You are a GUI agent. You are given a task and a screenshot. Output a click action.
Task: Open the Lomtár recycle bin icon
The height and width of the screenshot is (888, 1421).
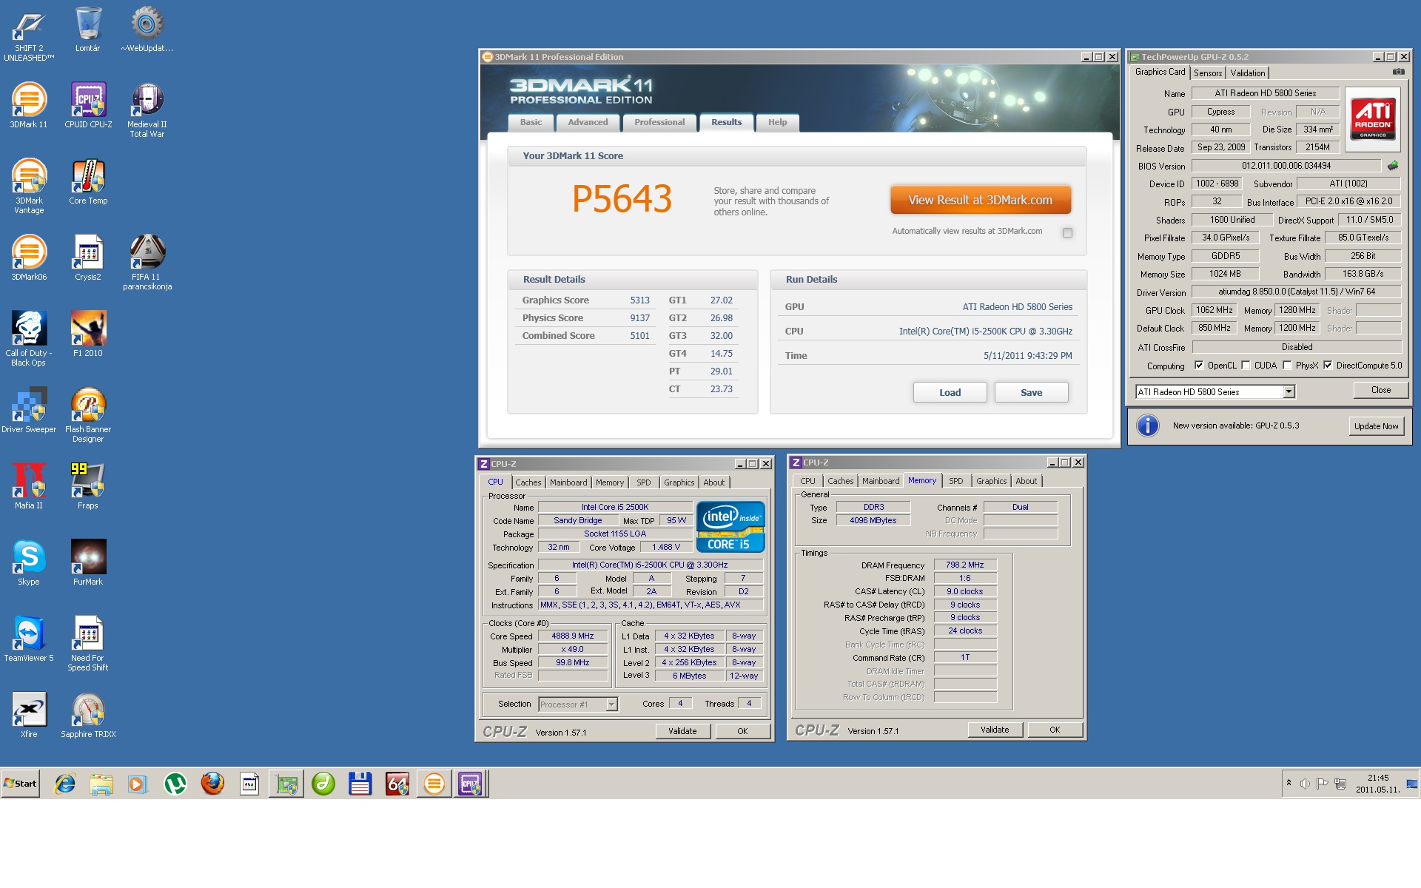pos(87,30)
